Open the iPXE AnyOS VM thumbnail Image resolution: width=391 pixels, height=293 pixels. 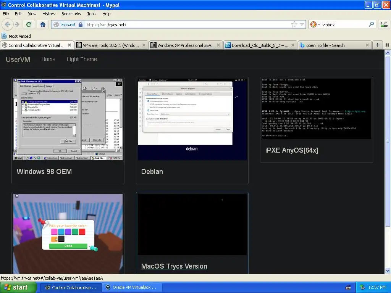[x=316, y=109]
